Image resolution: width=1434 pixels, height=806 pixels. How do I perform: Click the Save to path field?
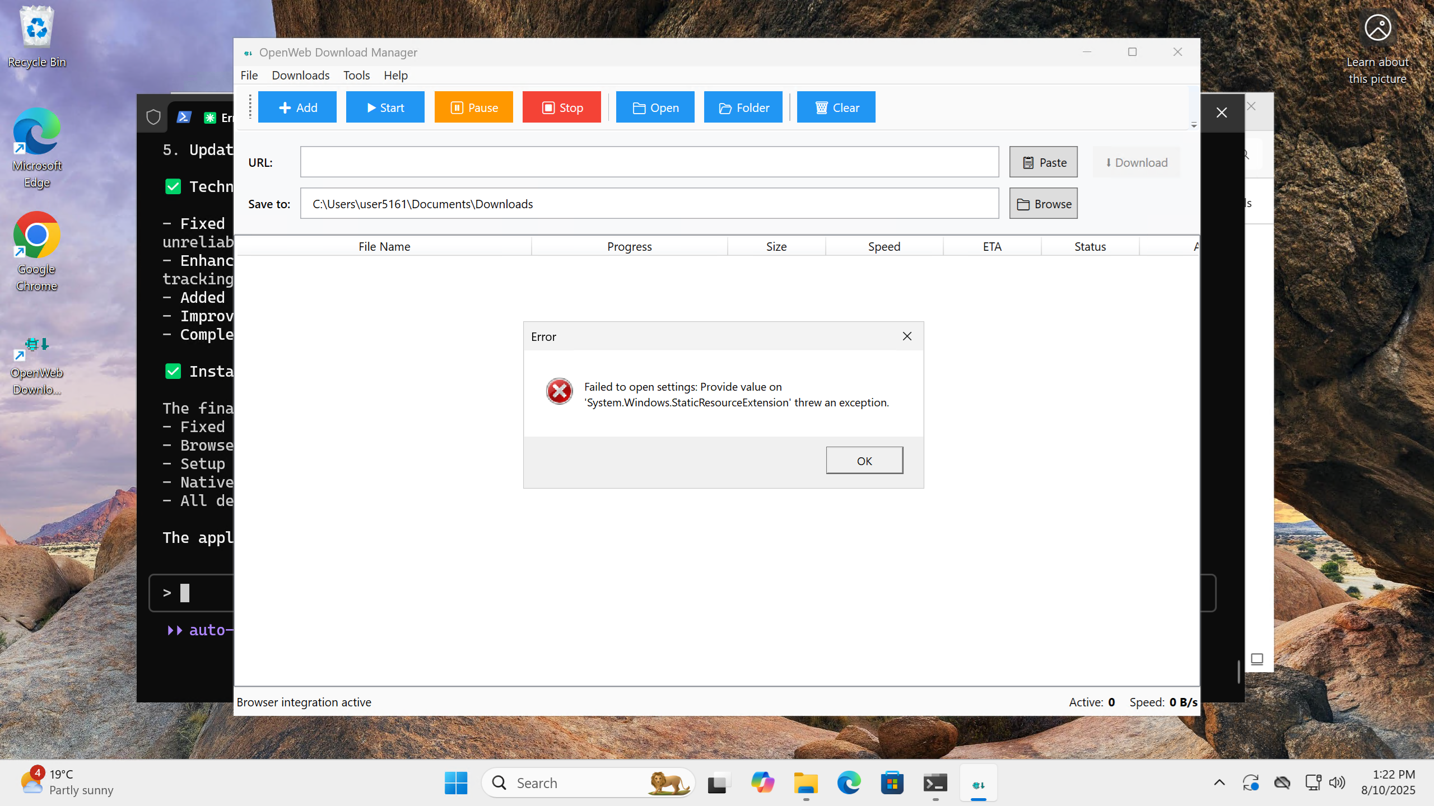pyautogui.click(x=649, y=204)
